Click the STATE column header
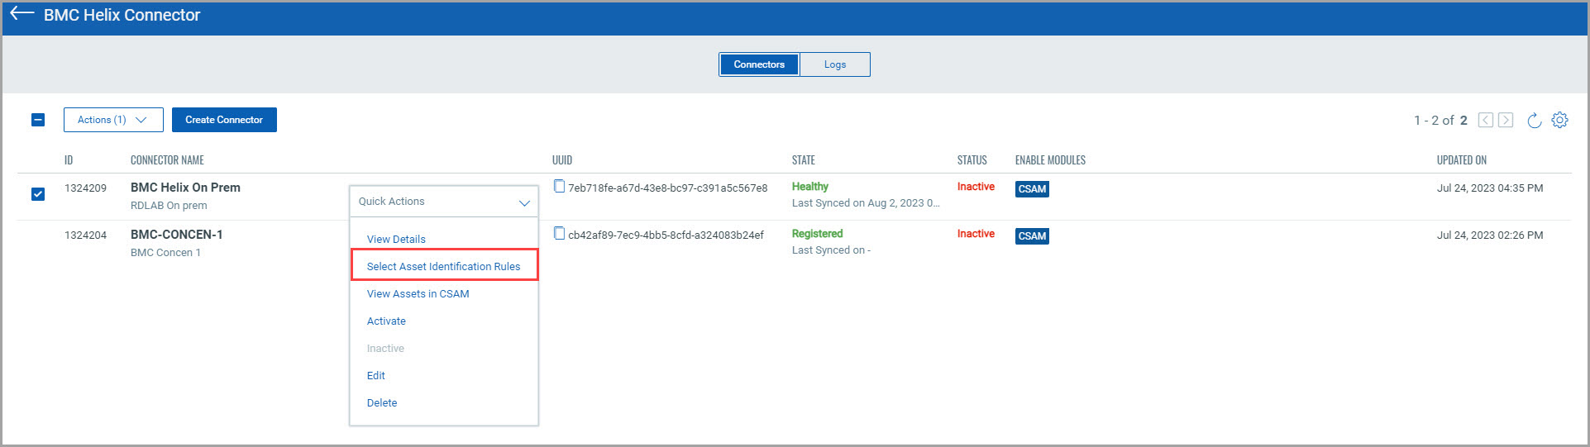Viewport: 1590px width, 447px height. (x=803, y=160)
